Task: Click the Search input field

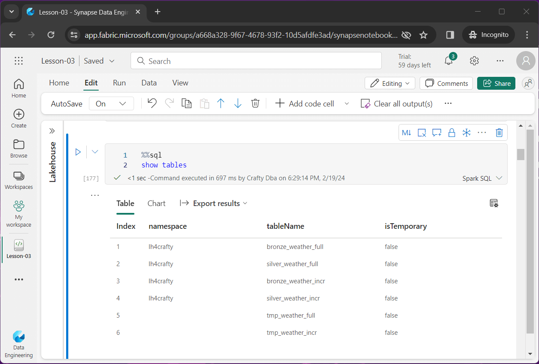Action: 256,61
